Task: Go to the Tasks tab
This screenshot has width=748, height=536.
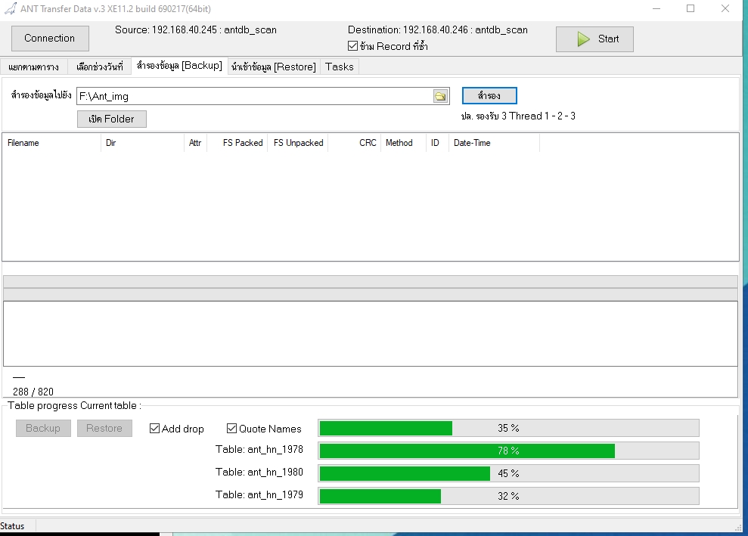Action: [339, 67]
